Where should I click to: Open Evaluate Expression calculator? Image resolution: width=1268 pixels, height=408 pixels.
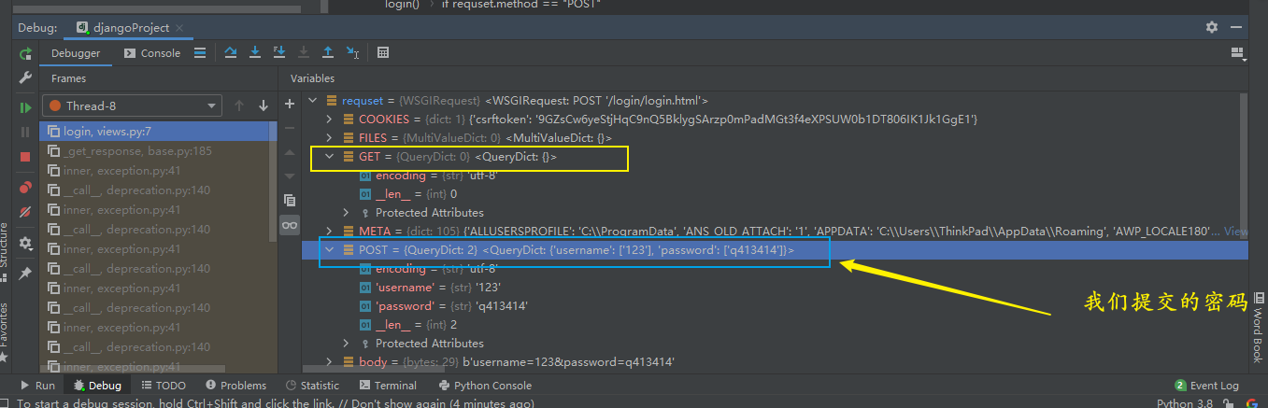[383, 53]
